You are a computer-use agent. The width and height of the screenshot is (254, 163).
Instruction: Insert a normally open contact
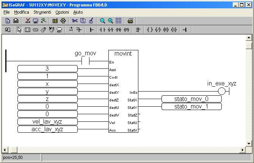102,30
